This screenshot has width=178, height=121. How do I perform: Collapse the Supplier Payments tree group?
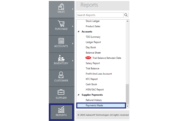point(78,95)
